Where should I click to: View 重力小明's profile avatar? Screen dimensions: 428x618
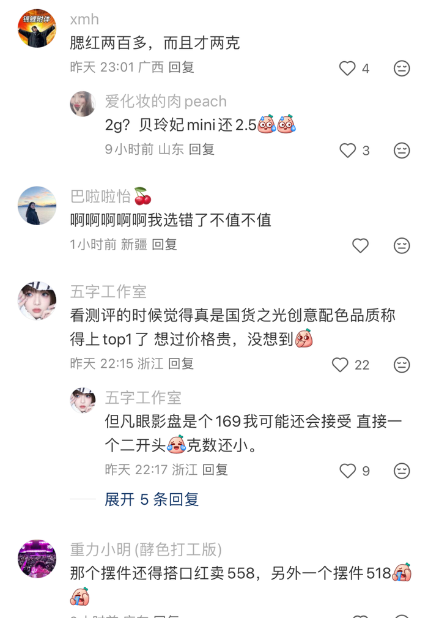tap(37, 559)
